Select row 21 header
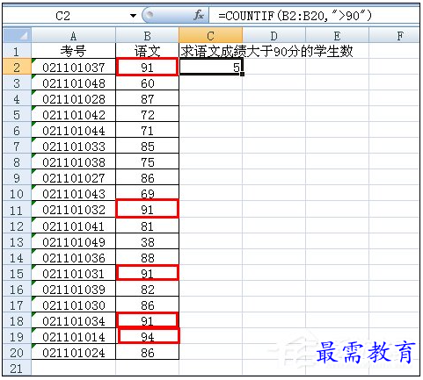The width and height of the screenshot is (423, 380). 17,368
